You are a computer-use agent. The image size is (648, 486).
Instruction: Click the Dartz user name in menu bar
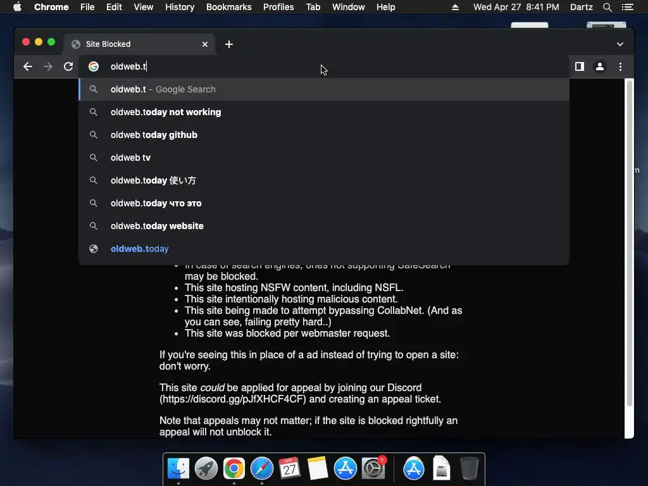pyautogui.click(x=581, y=7)
